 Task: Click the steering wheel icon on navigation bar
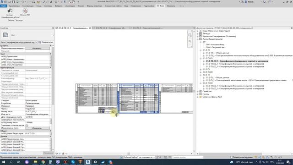[x=190, y=35]
